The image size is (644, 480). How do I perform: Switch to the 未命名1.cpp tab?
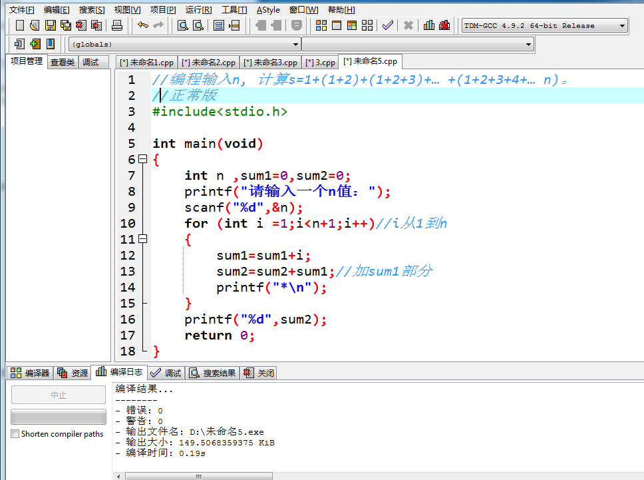point(146,63)
